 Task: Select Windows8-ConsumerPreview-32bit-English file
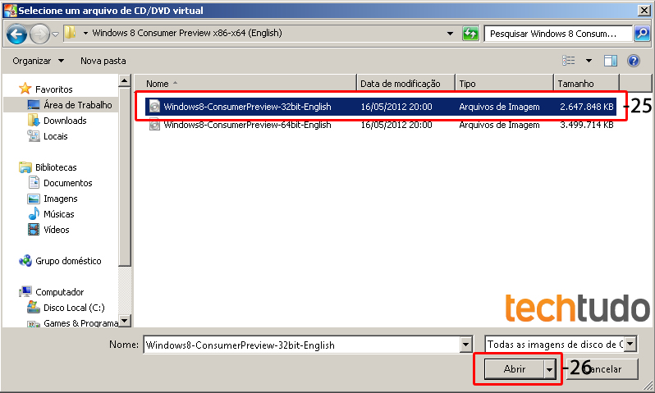pos(381,107)
